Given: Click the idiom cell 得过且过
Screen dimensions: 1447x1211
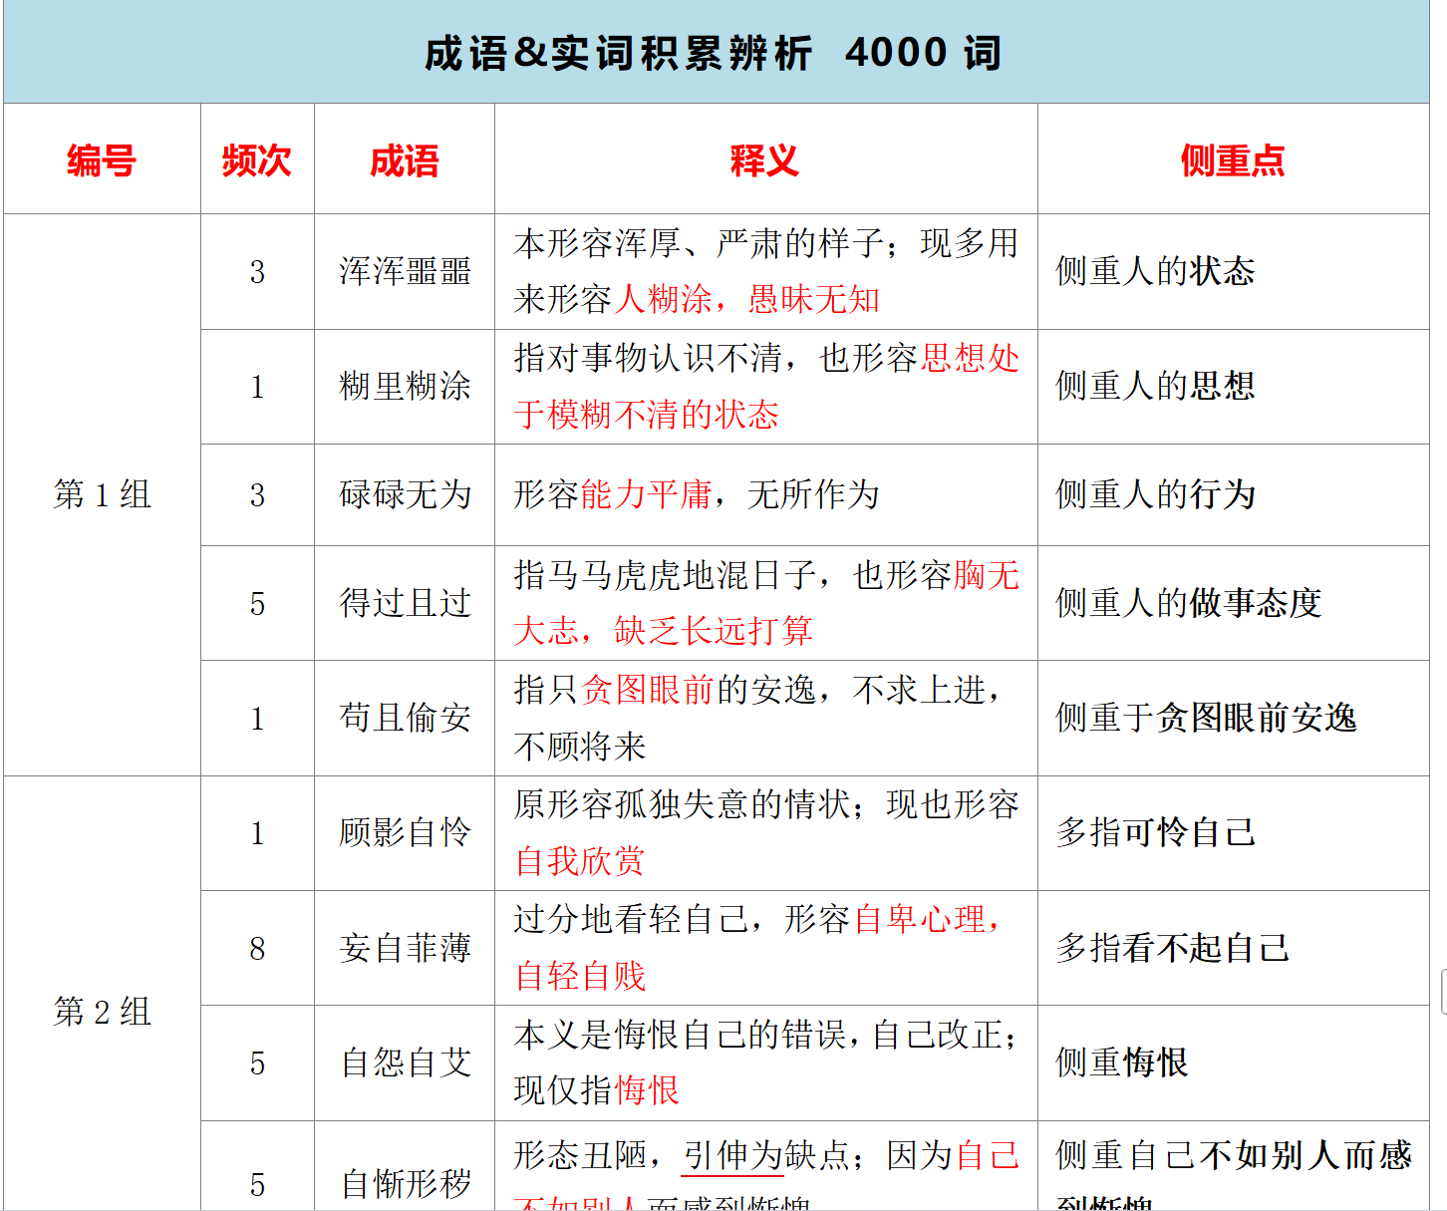Looking at the screenshot, I should [405, 603].
